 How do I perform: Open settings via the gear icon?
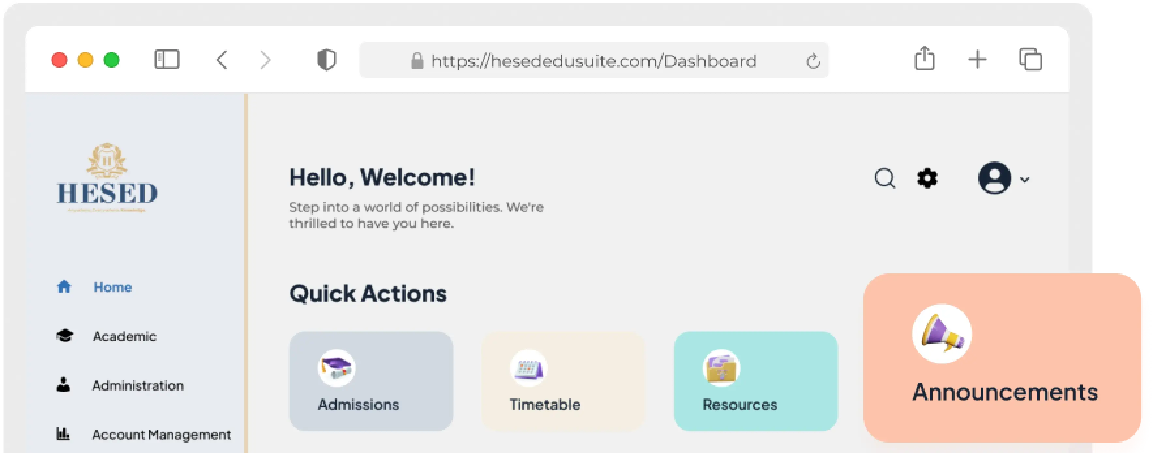tap(927, 178)
